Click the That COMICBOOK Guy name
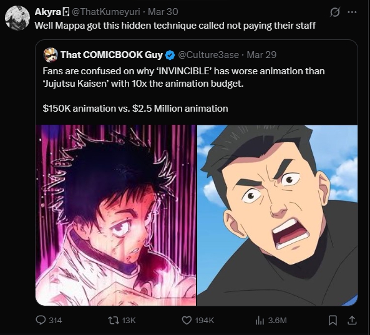 point(112,55)
